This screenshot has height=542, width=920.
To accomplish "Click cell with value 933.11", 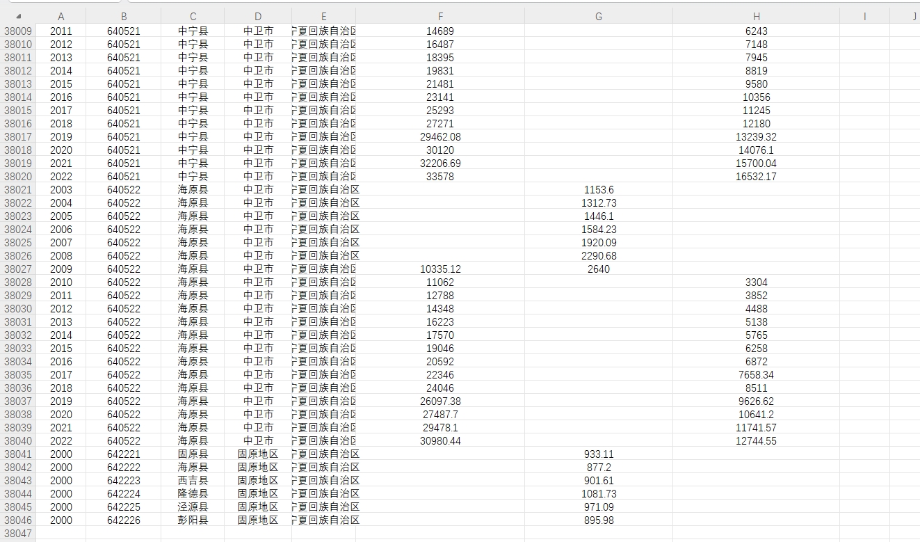I will pyautogui.click(x=599, y=454).
